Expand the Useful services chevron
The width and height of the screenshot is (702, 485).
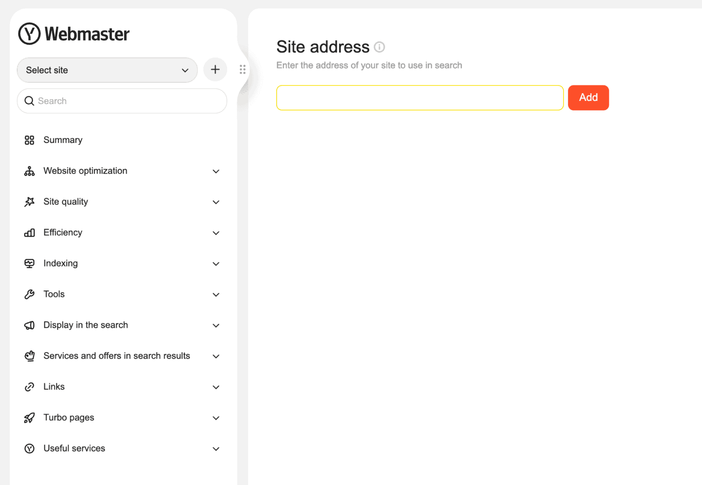(216, 449)
